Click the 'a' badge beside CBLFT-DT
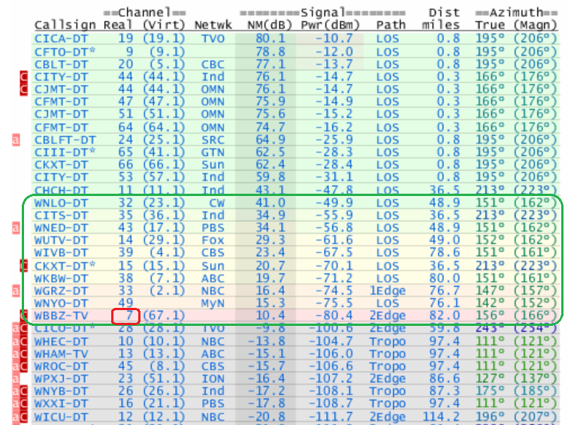This screenshot has height=425, width=571. coord(16,140)
